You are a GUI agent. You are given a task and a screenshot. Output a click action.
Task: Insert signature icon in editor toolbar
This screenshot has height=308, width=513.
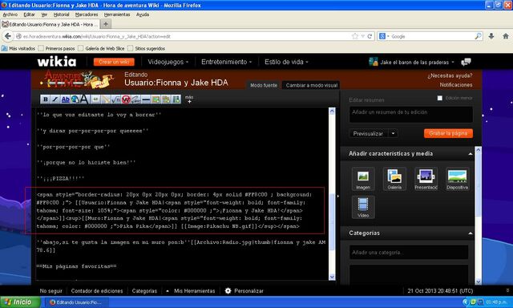pos(135,99)
